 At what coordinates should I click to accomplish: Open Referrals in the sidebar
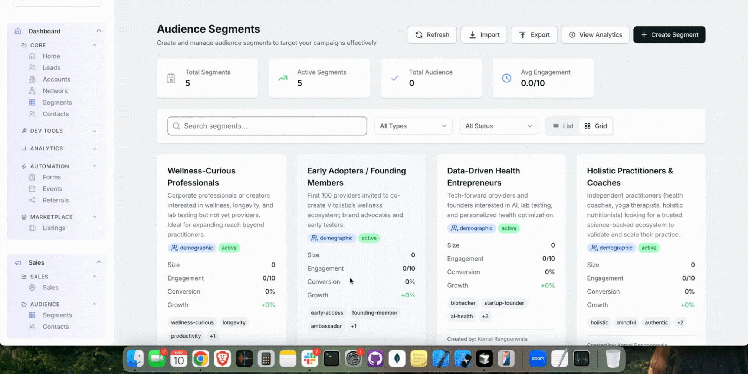[56, 200]
